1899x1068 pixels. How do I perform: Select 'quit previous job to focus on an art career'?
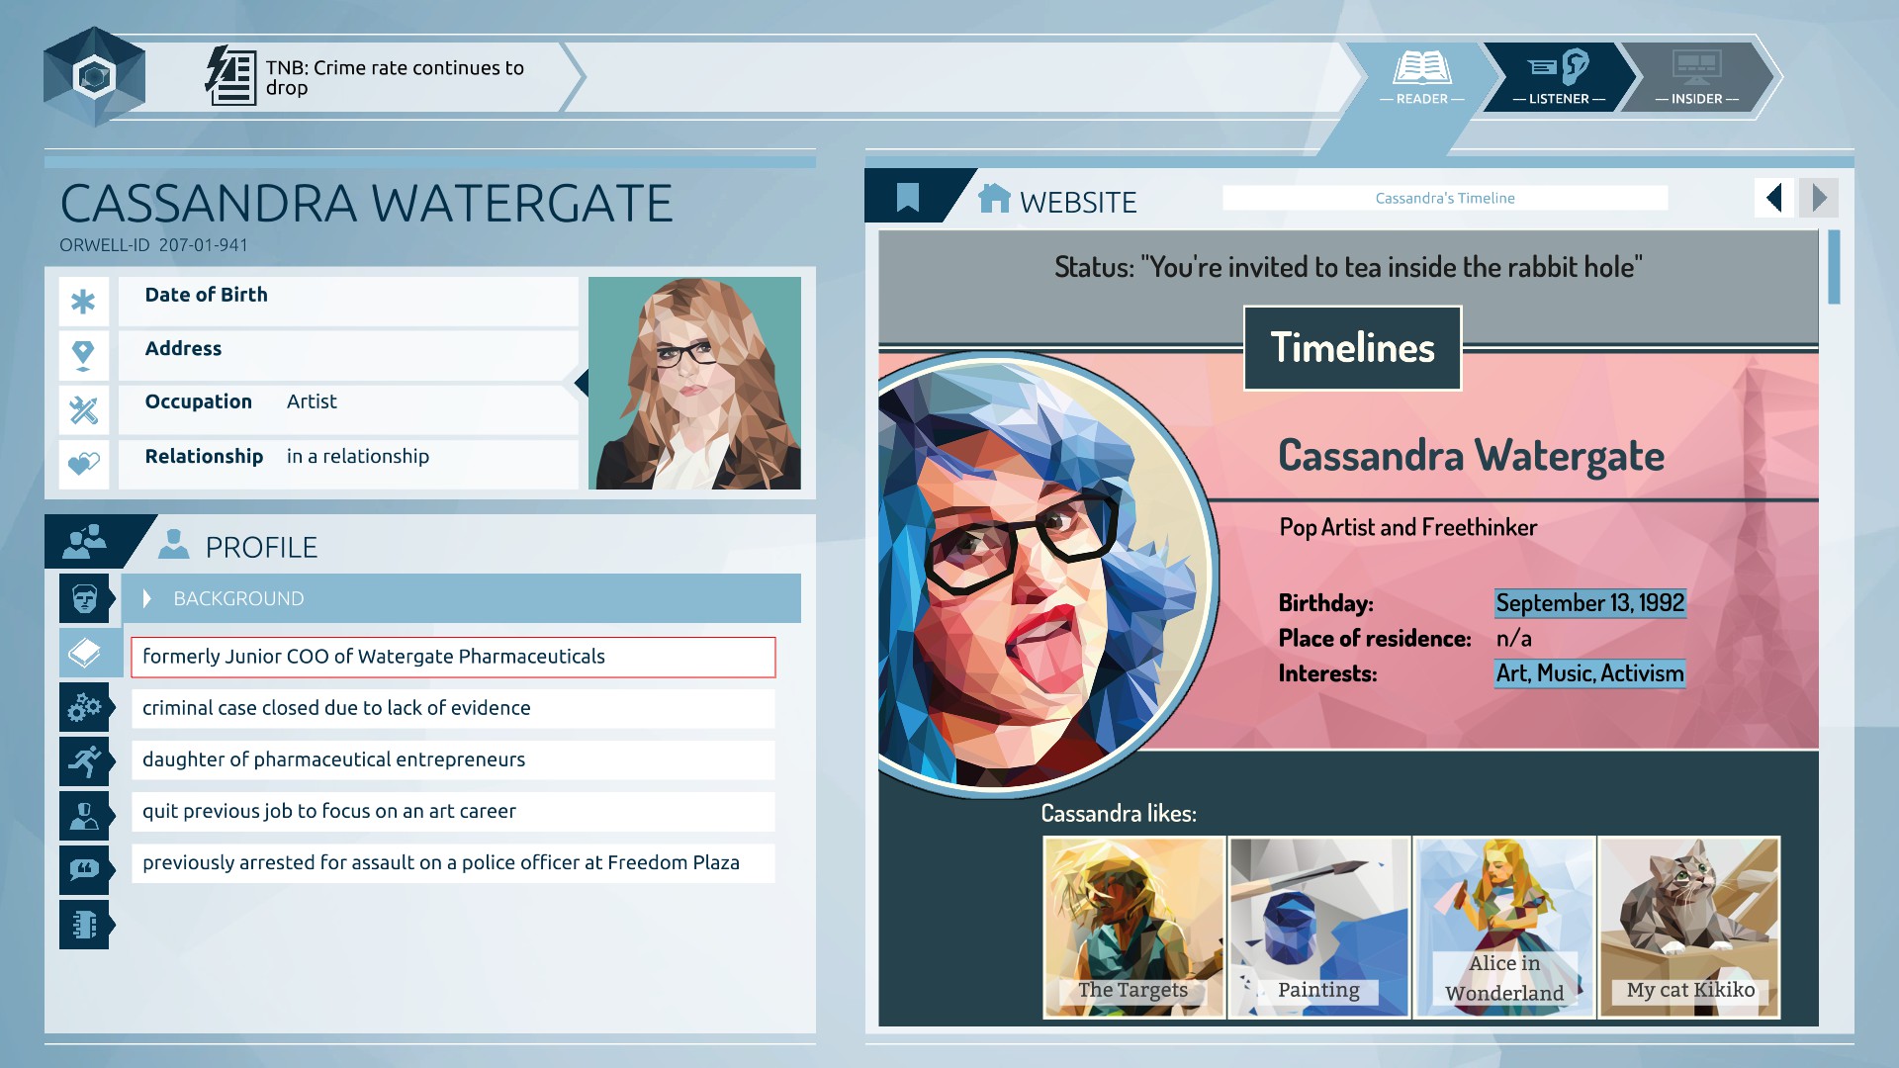click(453, 811)
